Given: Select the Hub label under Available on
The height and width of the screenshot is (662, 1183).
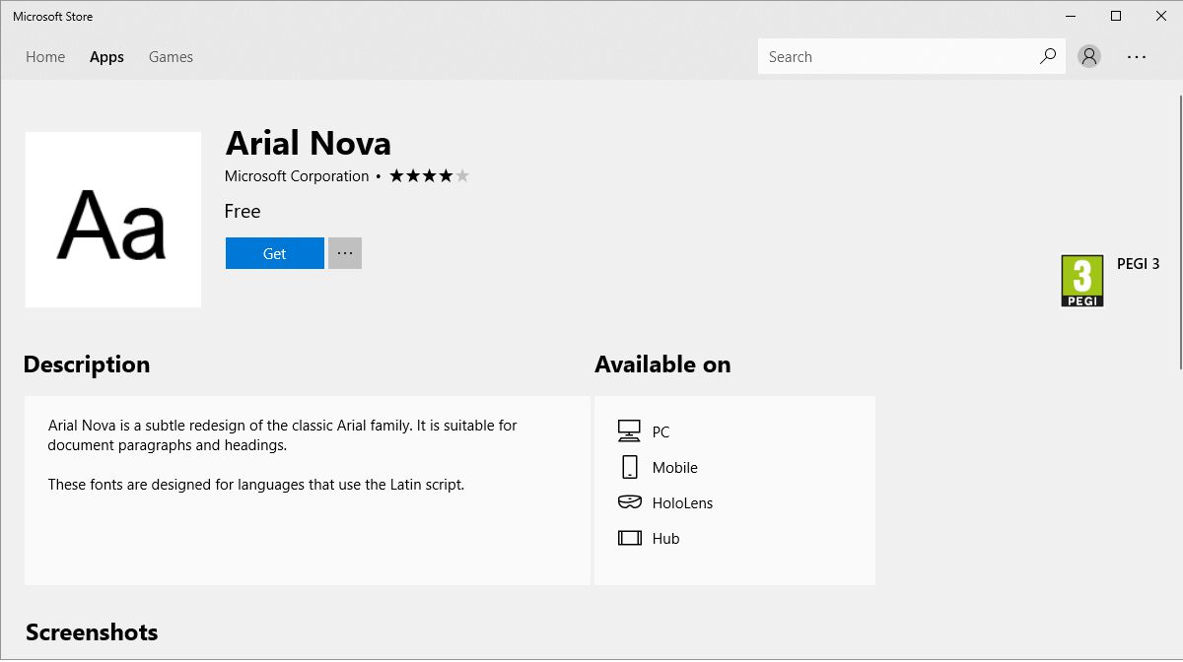Looking at the screenshot, I should pyautogui.click(x=666, y=538).
